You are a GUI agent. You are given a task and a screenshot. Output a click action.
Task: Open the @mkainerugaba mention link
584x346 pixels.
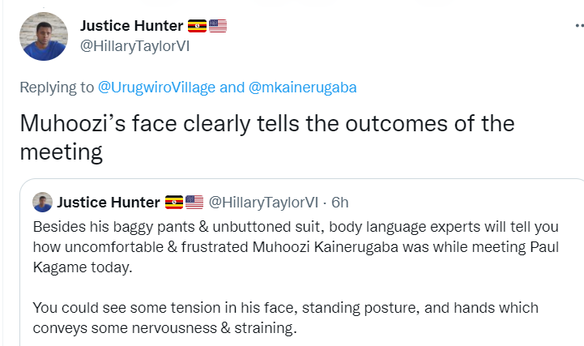(x=301, y=87)
